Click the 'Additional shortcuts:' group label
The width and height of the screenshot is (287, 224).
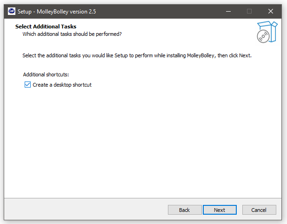[46, 75]
